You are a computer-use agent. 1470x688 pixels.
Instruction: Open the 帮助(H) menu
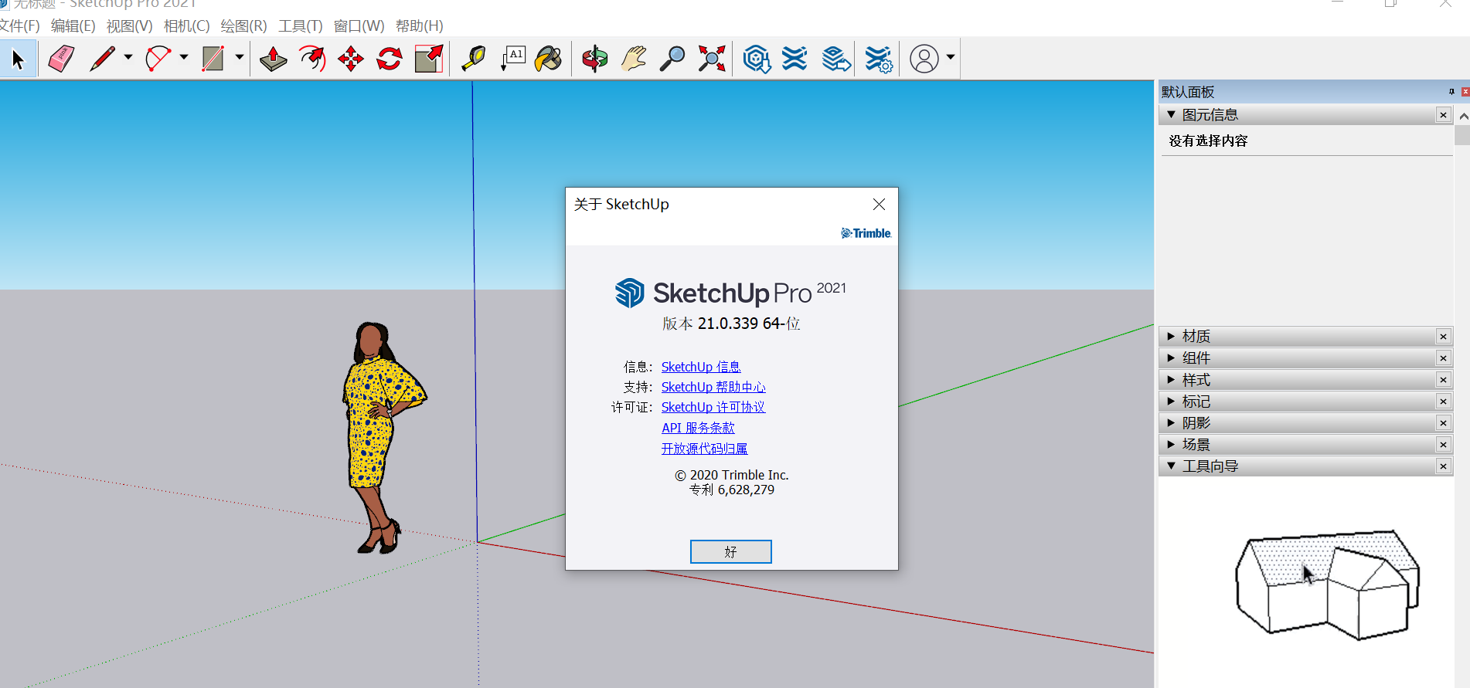coord(420,26)
